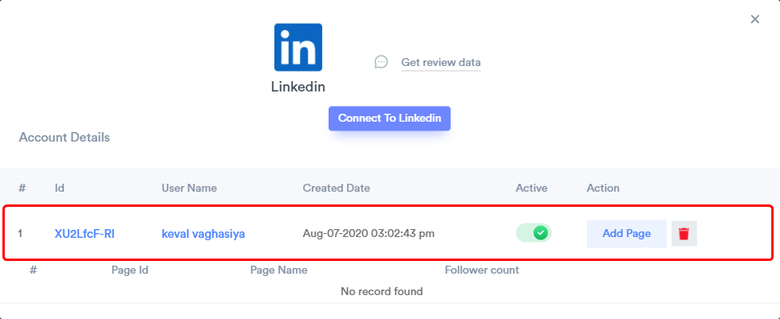Viewport: 780px width, 319px height.
Task: Select the Created Date column header
Action: pos(337,188)
